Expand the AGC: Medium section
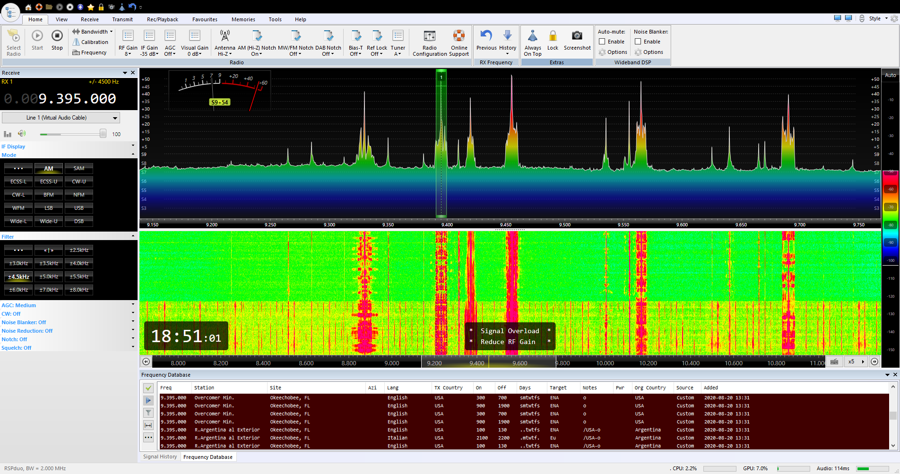 pyautogui.click(x=133, y=305)
